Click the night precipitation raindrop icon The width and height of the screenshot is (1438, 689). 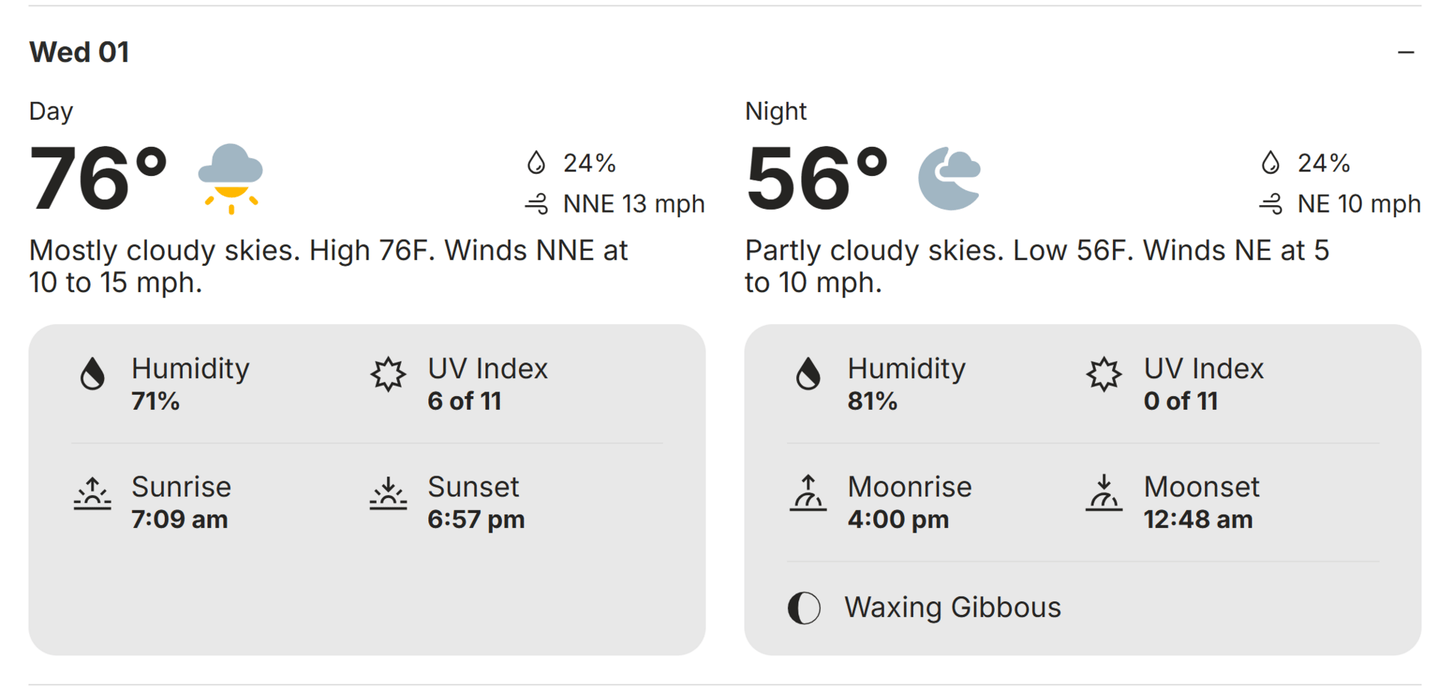click(x=1270, y=163)
